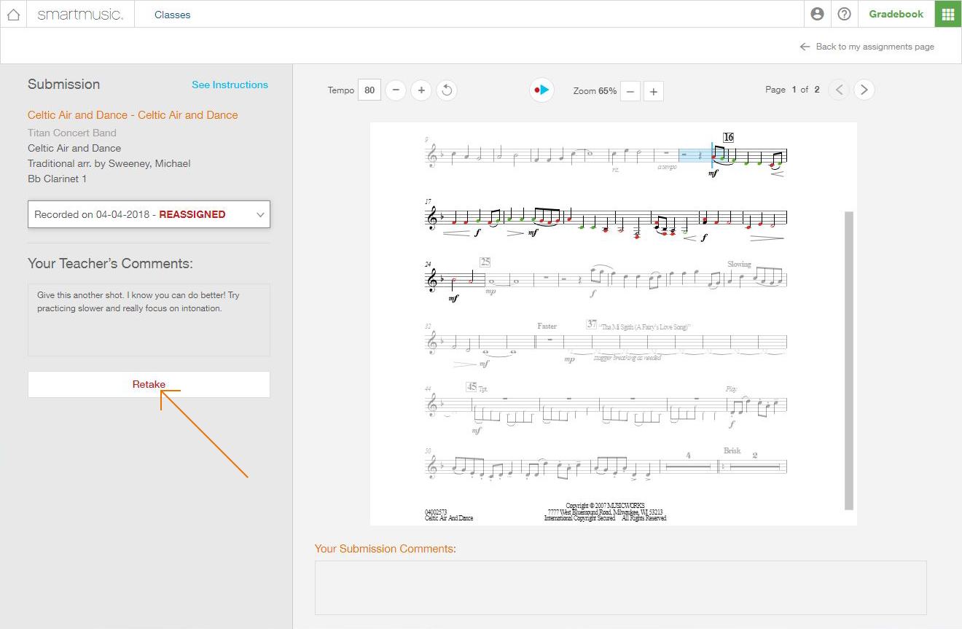Open the help question mark icon
962x629 pixels.
[x=845, y=14]
